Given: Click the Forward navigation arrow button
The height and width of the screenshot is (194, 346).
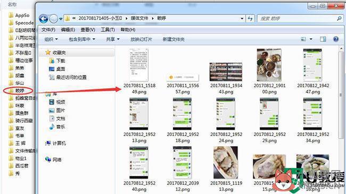Looking at the screenshot, I should tap(53, 19).
